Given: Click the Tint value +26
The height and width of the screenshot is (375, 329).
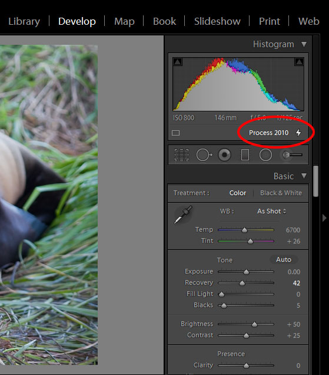Looking at the screenshot, I should click(294, 241).
